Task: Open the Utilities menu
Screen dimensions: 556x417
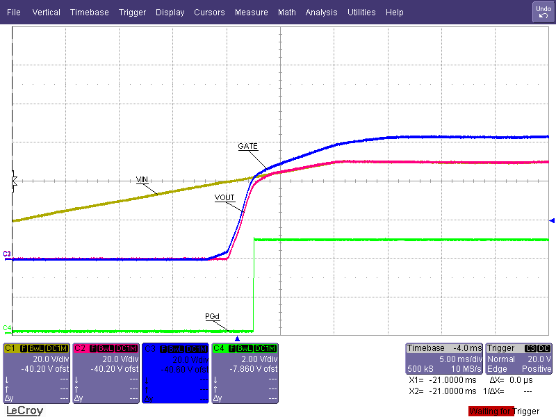Action: (361, 13)
